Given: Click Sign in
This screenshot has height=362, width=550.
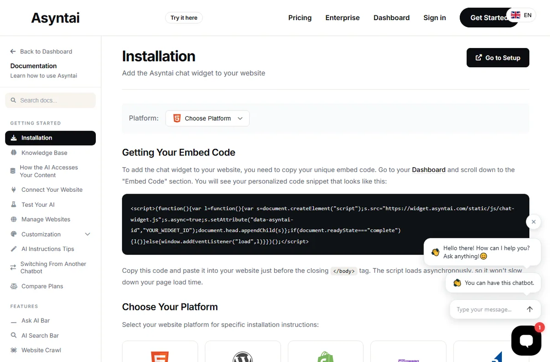Looking at the screenshot, I should click(434, 18).
